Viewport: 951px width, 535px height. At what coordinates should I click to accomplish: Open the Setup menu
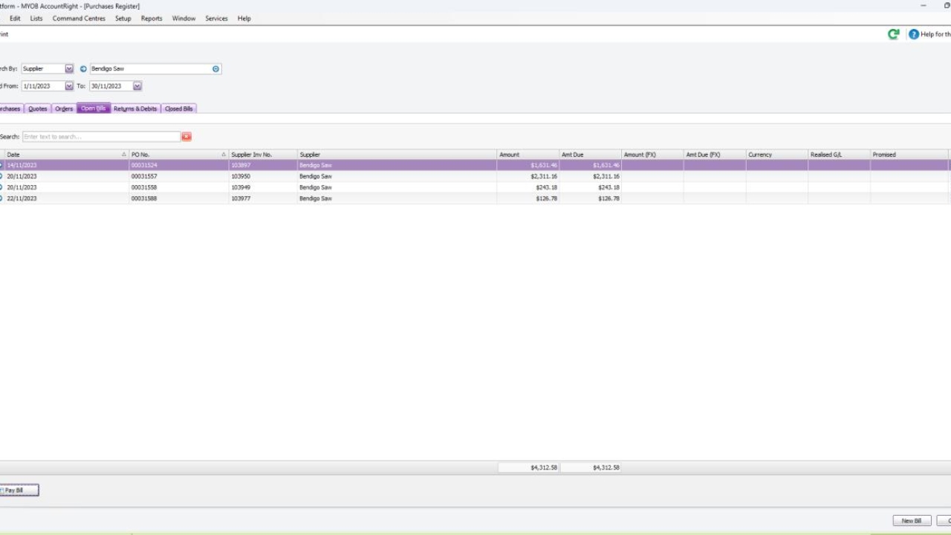click(123, 19)
